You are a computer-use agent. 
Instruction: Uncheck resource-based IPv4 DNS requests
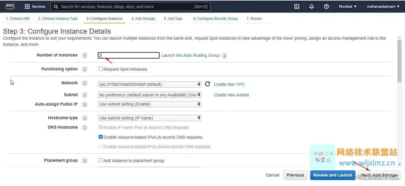101,137
